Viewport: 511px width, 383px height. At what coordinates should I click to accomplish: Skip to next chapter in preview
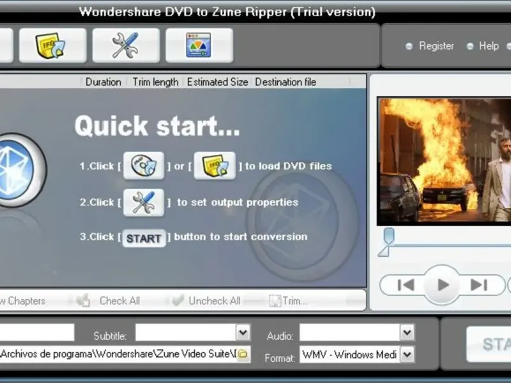[x=478, y=285]
